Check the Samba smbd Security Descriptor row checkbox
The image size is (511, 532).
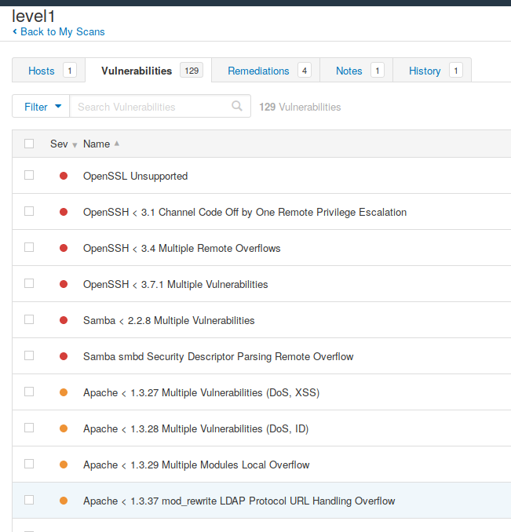(29, 355)
